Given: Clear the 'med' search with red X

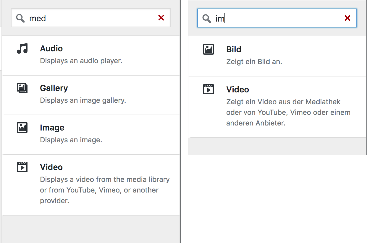Looking at the screenshot, I should [161, 18].
